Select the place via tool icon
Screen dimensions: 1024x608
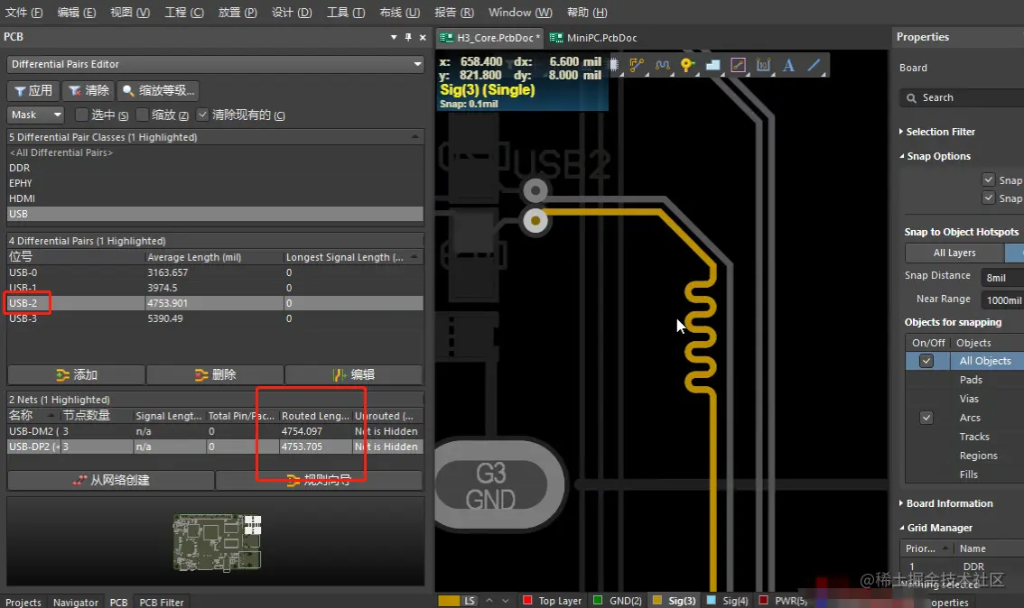687,65
